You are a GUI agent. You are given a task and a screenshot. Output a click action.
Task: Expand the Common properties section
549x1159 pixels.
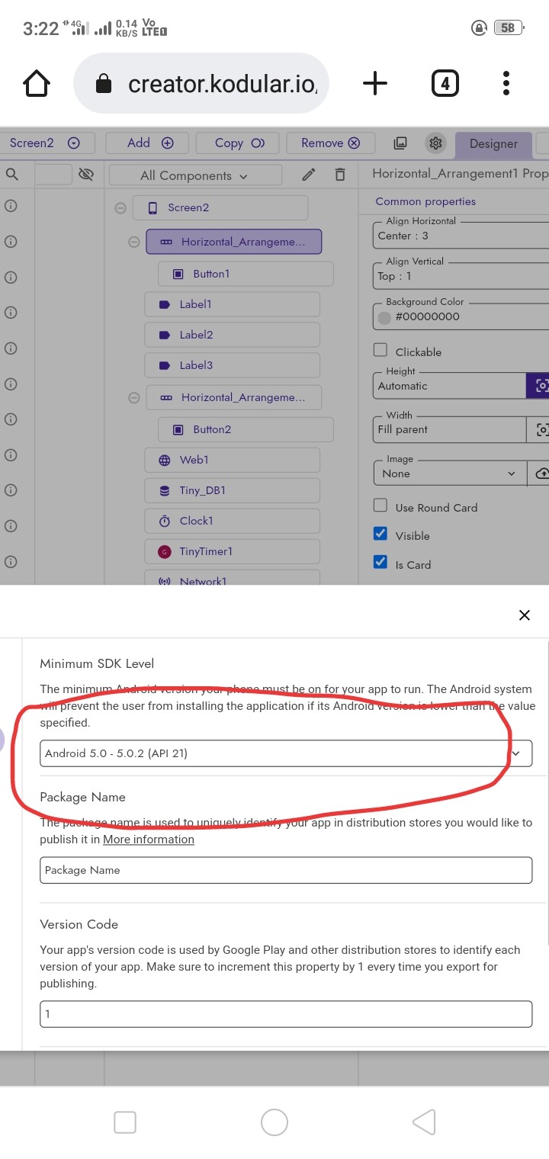(425, 201)
